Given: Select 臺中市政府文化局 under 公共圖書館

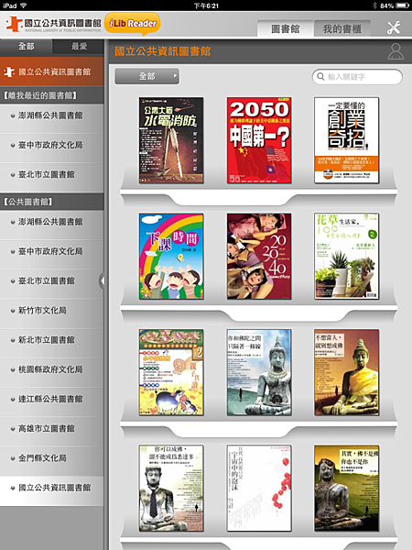Looking at the screenshot, I should [x=52, y=251].
